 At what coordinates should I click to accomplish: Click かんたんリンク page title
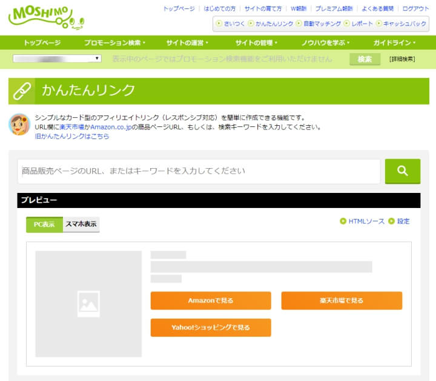(88, 91)
